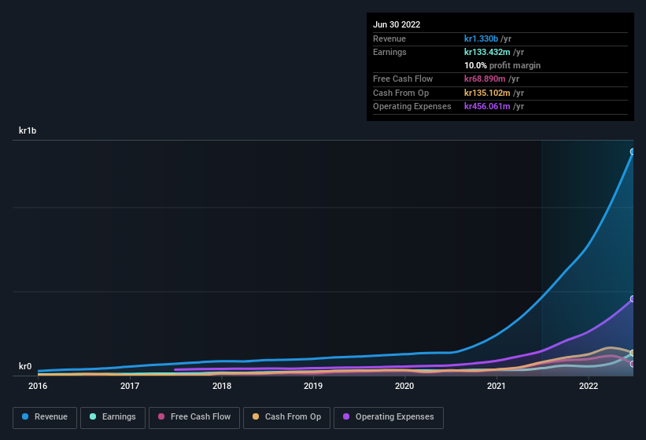Click the 2016 x-axis label

click(x=38, y=386)
